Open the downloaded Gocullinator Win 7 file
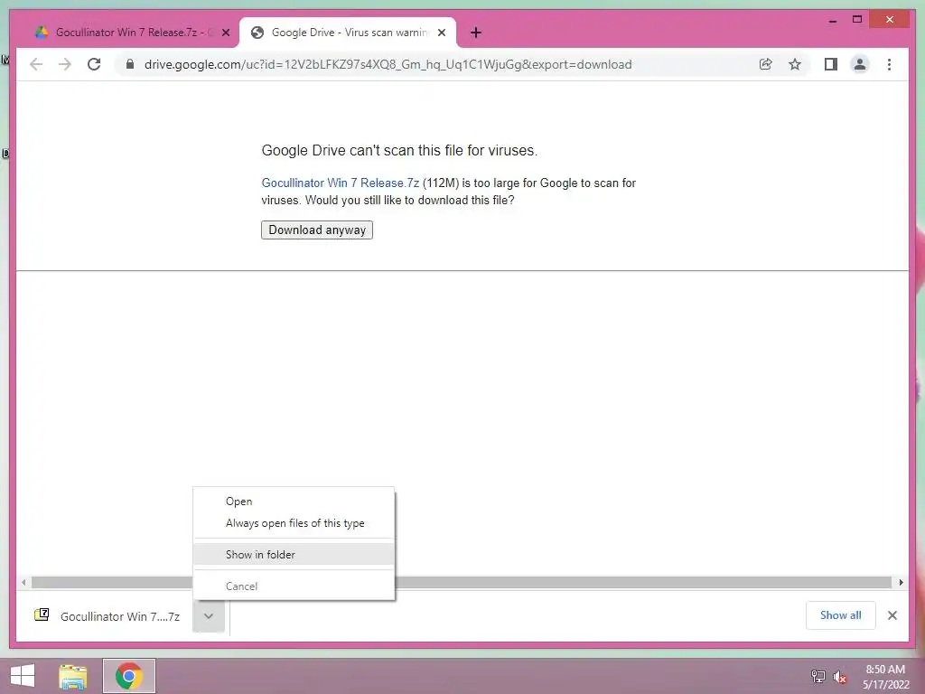This screenshot has width=925, height=694. (x=120, y=616)
